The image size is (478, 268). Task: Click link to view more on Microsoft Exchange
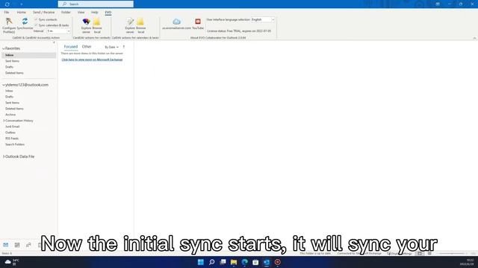pos(92,60)
